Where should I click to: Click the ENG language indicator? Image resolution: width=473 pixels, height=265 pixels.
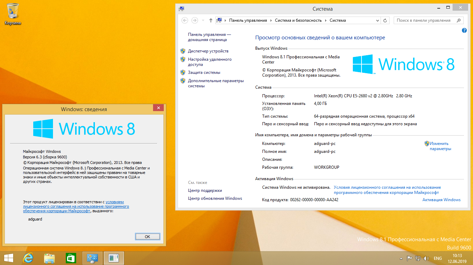[x=438, y=258]
